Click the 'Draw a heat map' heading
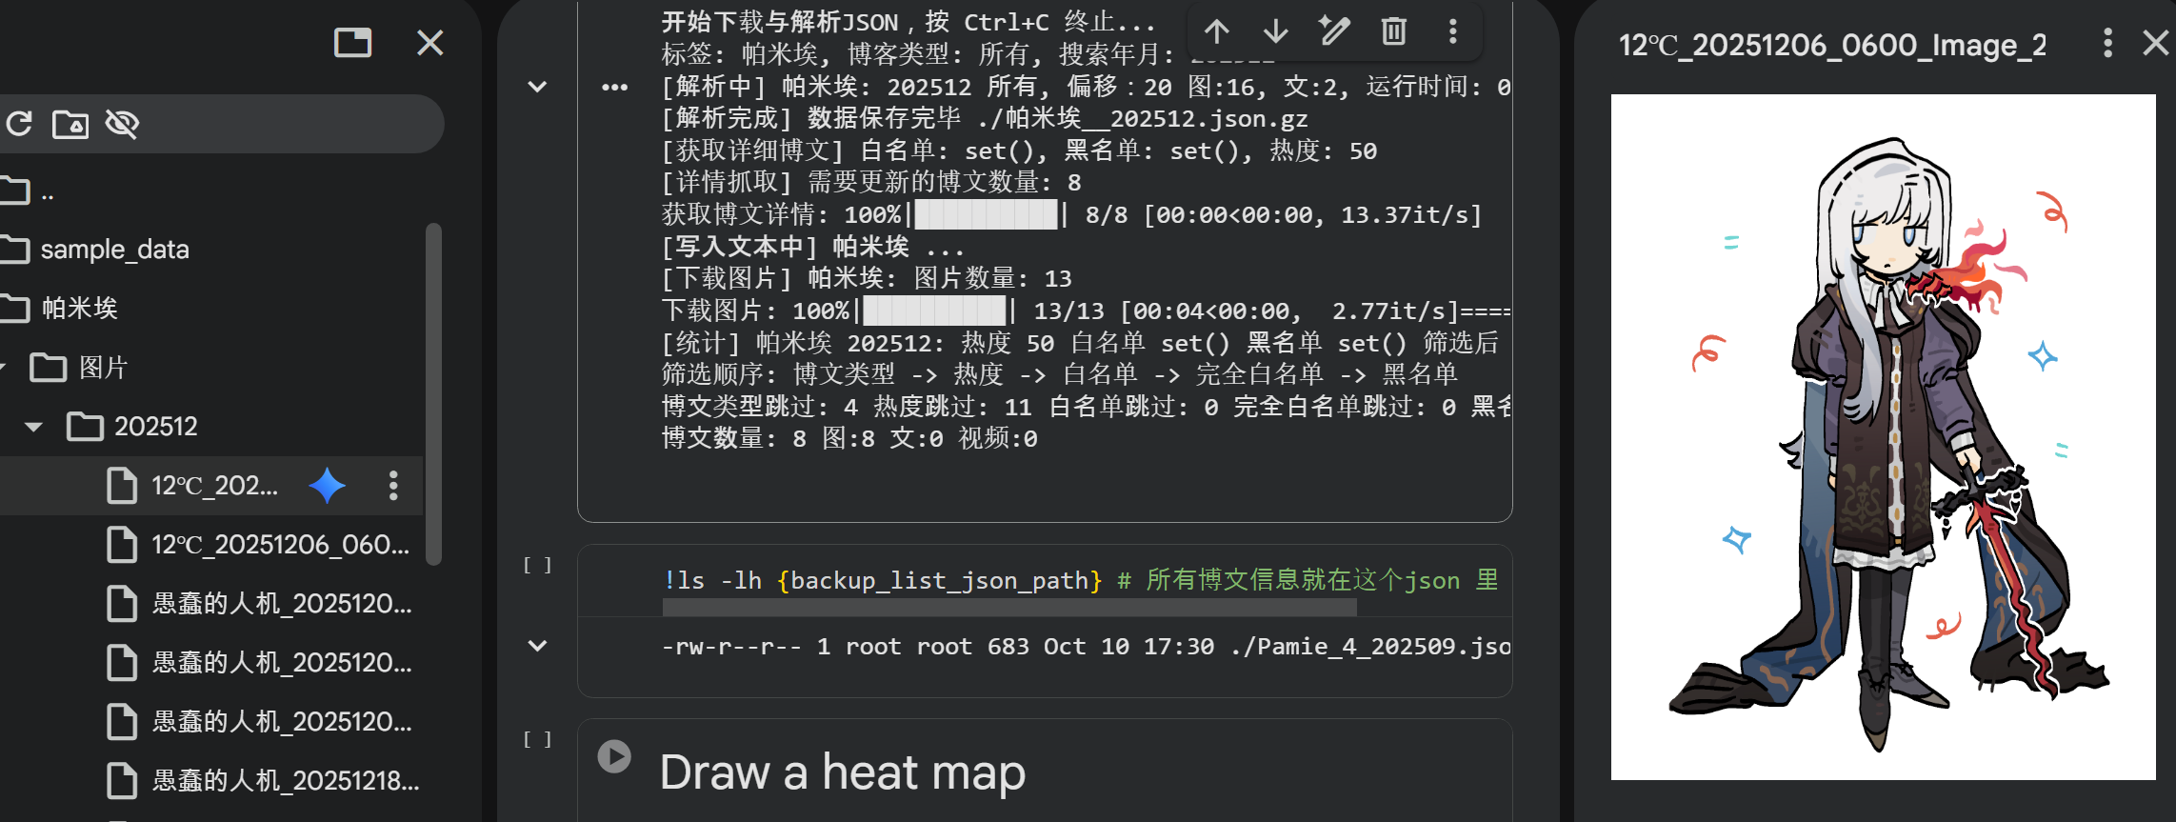Image resolution: width=2176 pixels, height=822 pixels. 843,772
